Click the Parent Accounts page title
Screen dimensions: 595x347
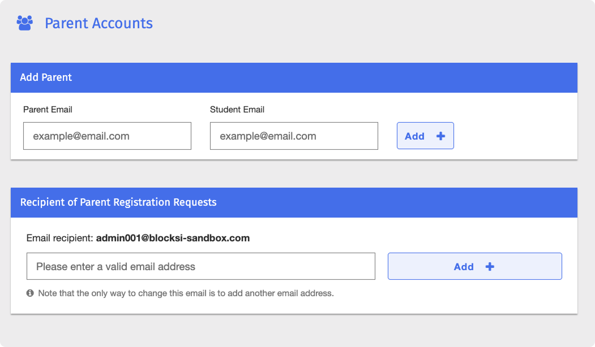point(99,23)
